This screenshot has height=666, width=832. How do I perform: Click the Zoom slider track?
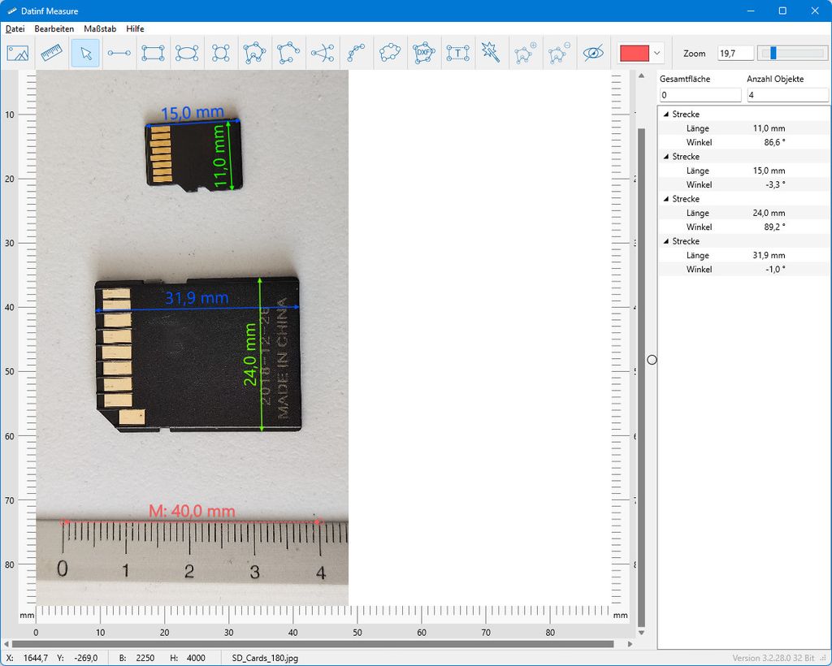[x=792, y=53]
